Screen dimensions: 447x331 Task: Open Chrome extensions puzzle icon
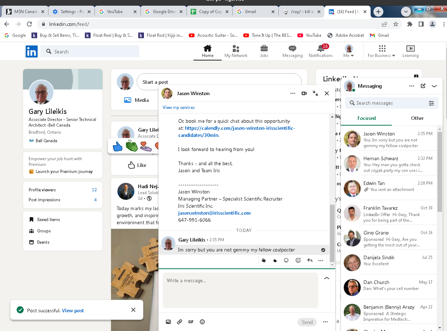pos(410,24)
